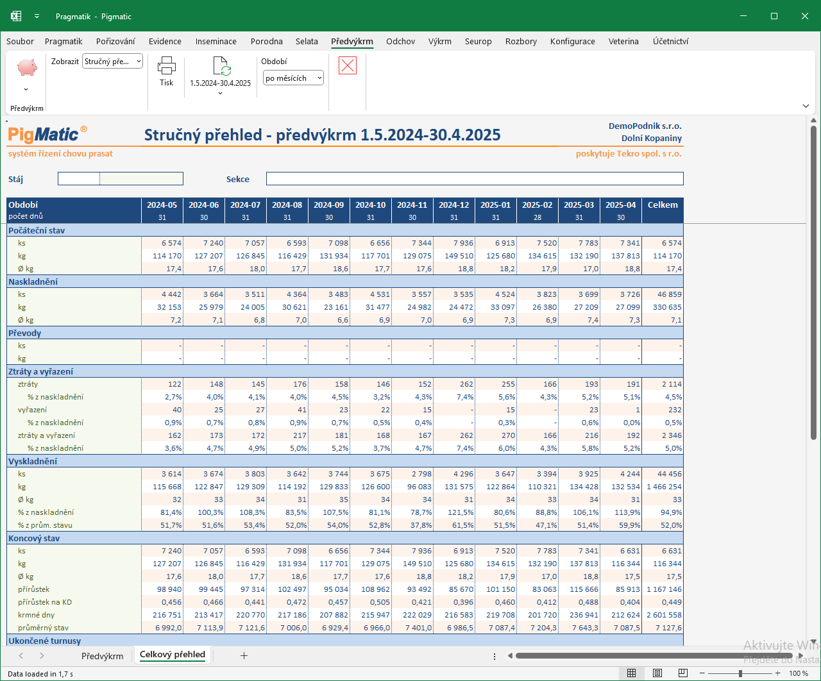Click the Sekce input field

coord(475,179)
